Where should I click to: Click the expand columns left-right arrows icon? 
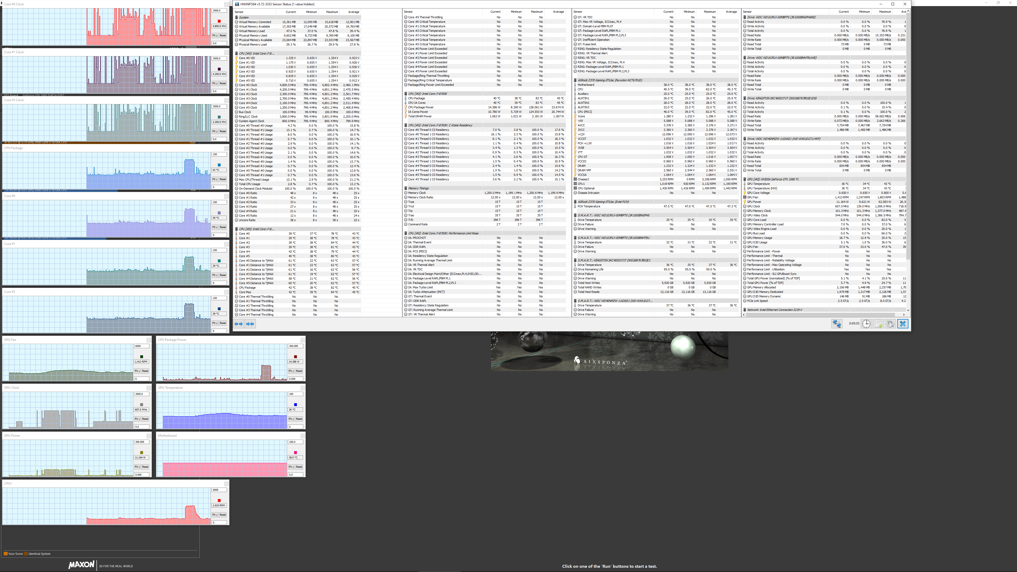238,324
